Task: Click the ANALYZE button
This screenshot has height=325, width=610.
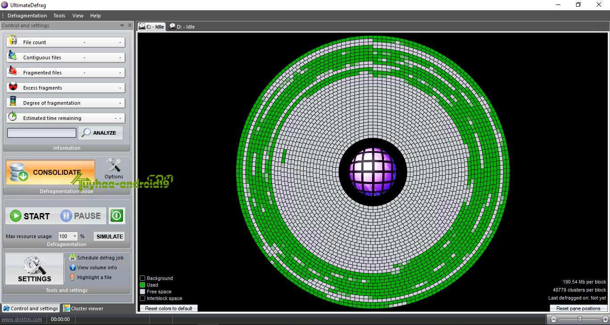Action: [x=100, y=133]
